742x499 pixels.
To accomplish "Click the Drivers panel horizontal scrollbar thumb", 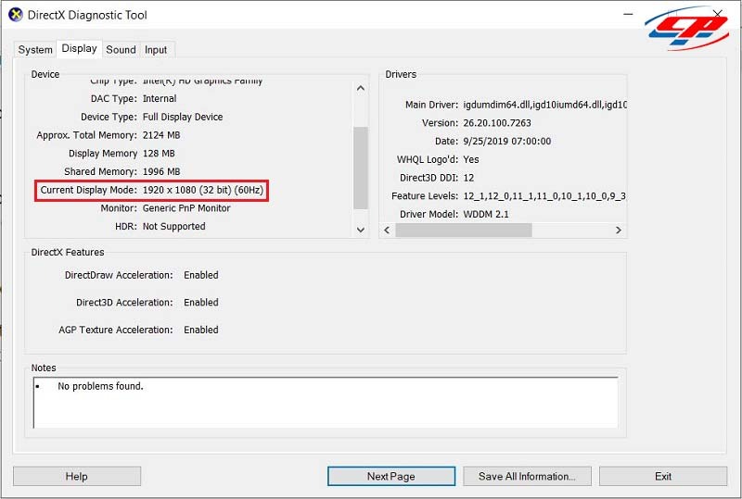I will pyautogui.click(x=464, y=231).
